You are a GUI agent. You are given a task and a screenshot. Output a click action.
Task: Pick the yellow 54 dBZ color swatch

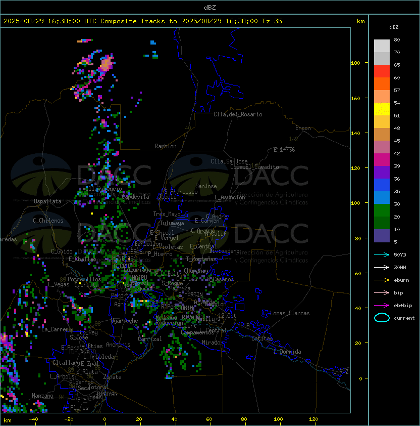tap(382, 109)
